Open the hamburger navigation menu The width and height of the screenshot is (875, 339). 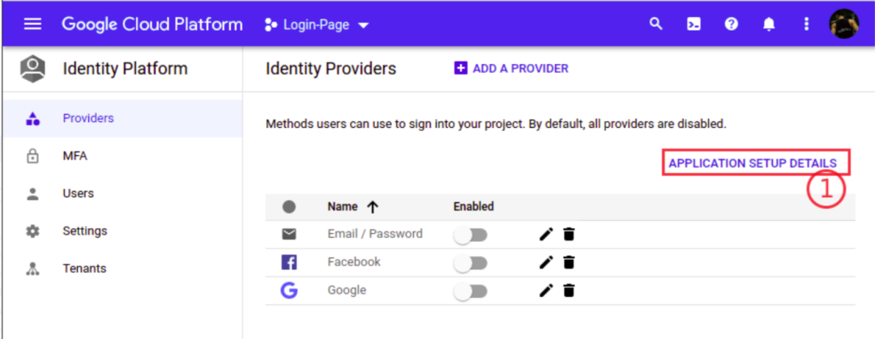click(32, 24)
